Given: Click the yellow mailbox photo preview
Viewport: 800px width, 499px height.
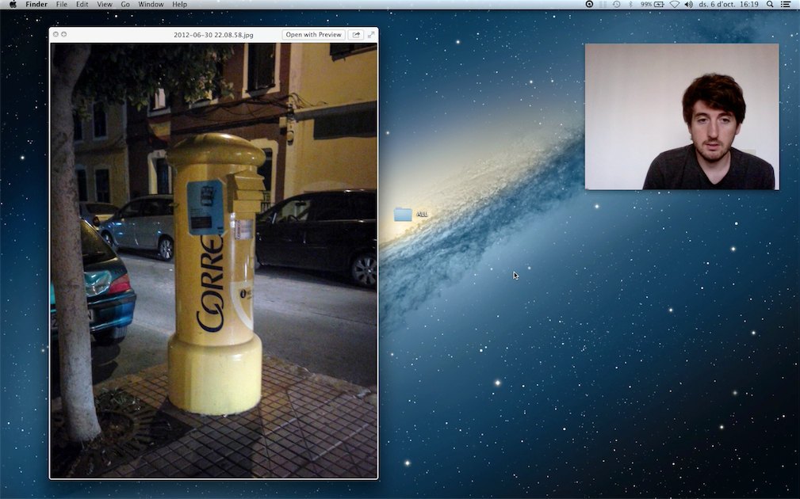Looking at the screenshot, I should 214,261.
